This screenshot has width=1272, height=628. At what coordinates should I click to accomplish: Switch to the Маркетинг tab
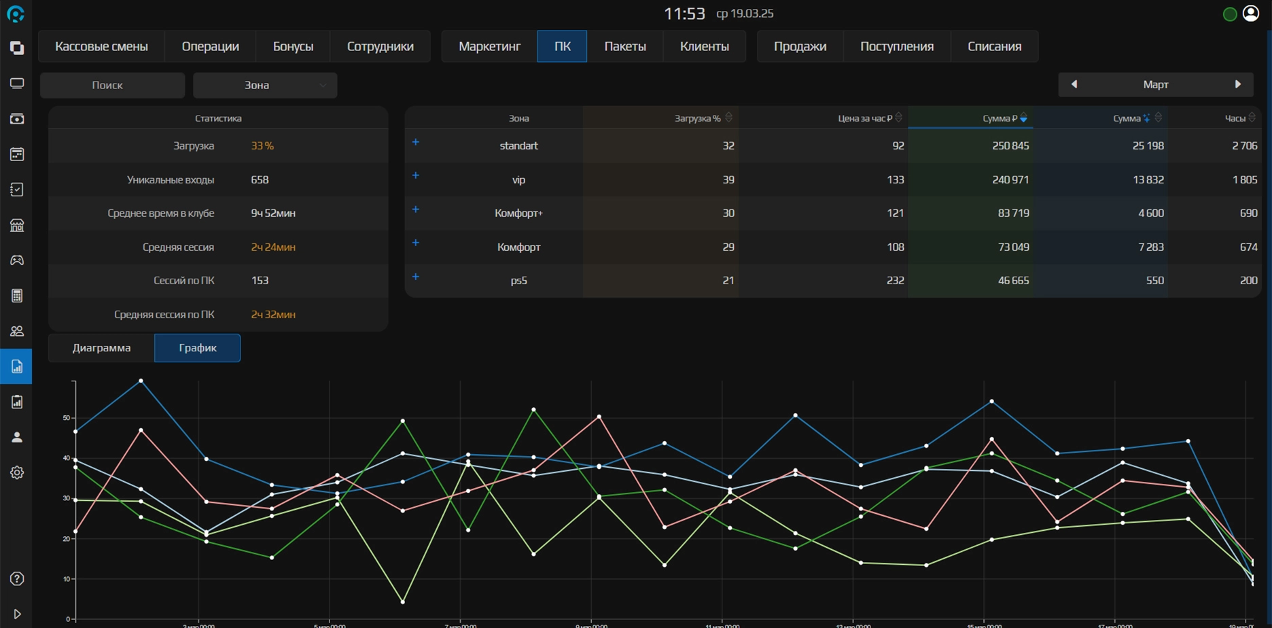[x=489, y=46]
